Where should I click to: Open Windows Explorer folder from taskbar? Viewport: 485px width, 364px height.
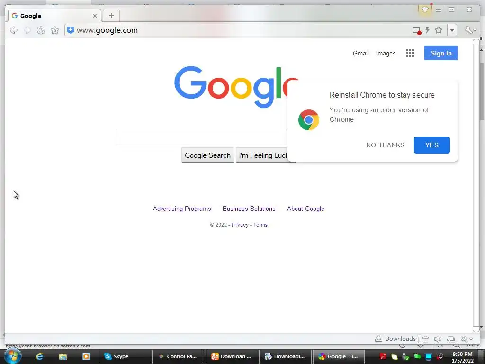(63, 356)
